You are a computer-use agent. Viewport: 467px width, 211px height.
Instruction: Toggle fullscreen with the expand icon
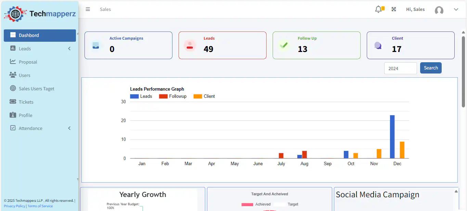(x=394, y=9)
